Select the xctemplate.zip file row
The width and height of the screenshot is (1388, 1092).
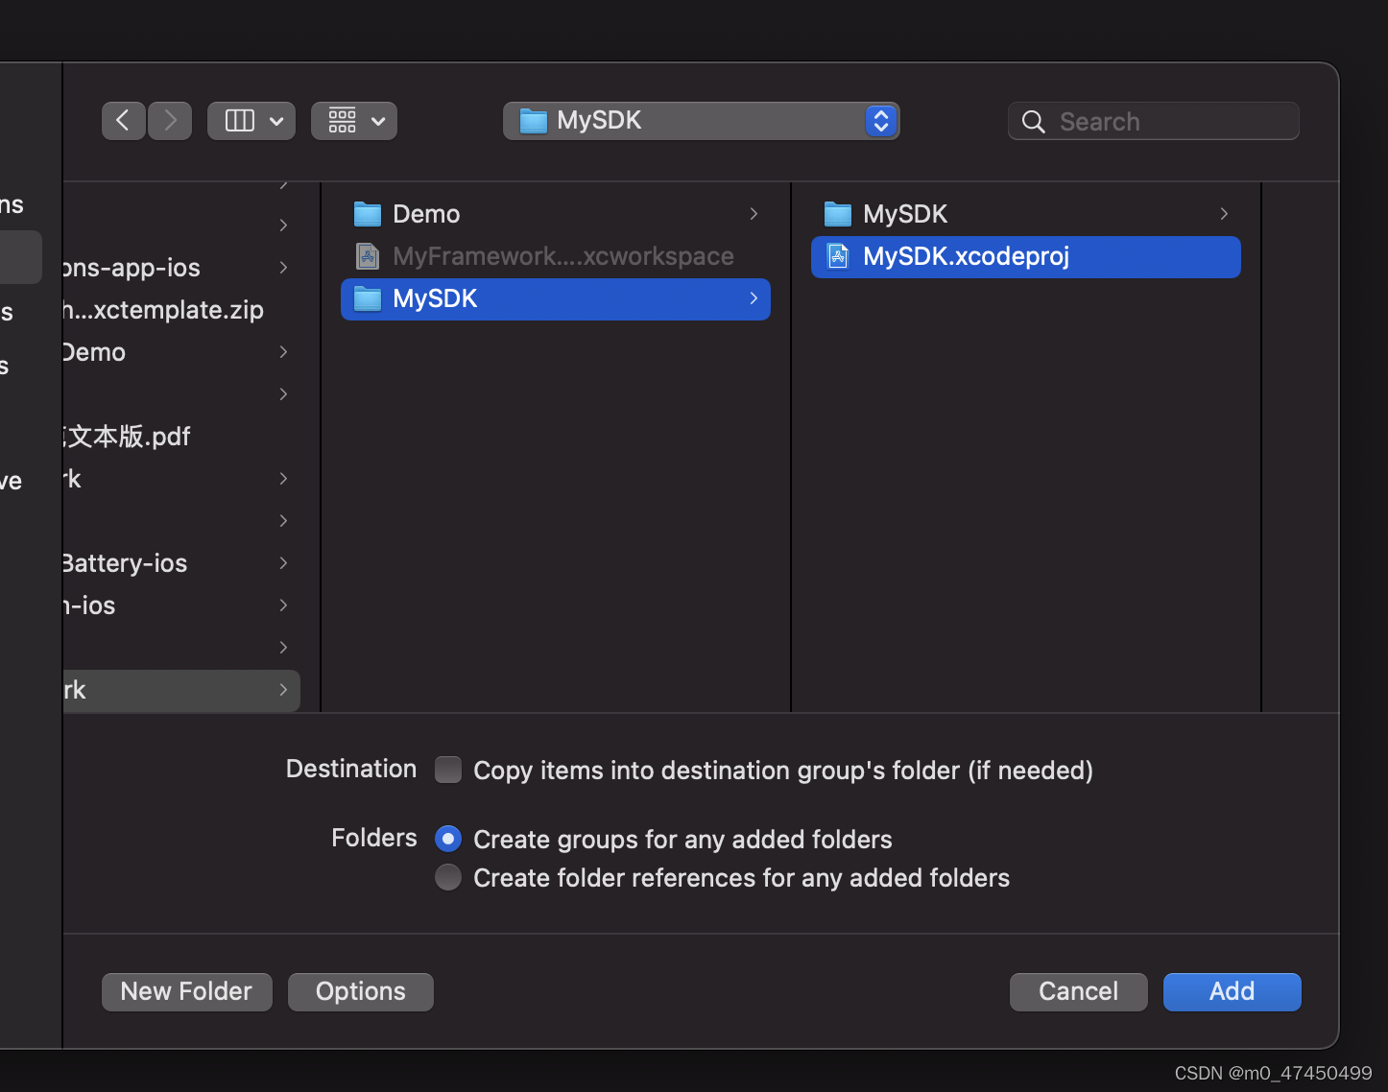[x=181, y=310]
